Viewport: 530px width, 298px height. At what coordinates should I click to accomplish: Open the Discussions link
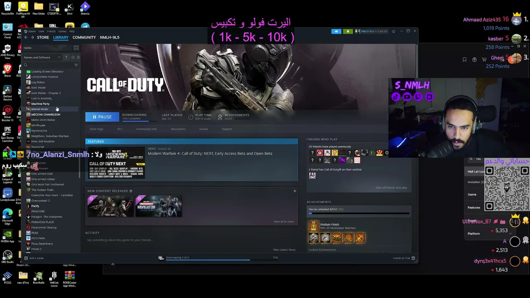point(178,129)
